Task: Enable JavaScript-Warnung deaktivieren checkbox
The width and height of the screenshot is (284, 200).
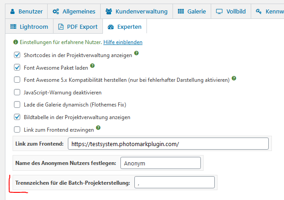Action: 17,93
